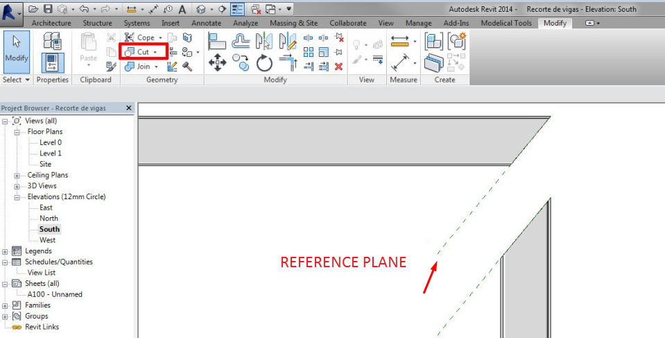This screenshot has height=338, width=665.
Task: Click the Array tool grid icon
Action: [309, 52]
